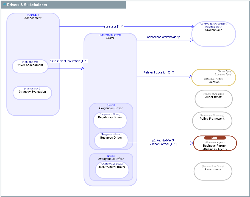Click the red State badge on Business Partner
This screenshot has height=197, width=250.
[x=215, y=138]
